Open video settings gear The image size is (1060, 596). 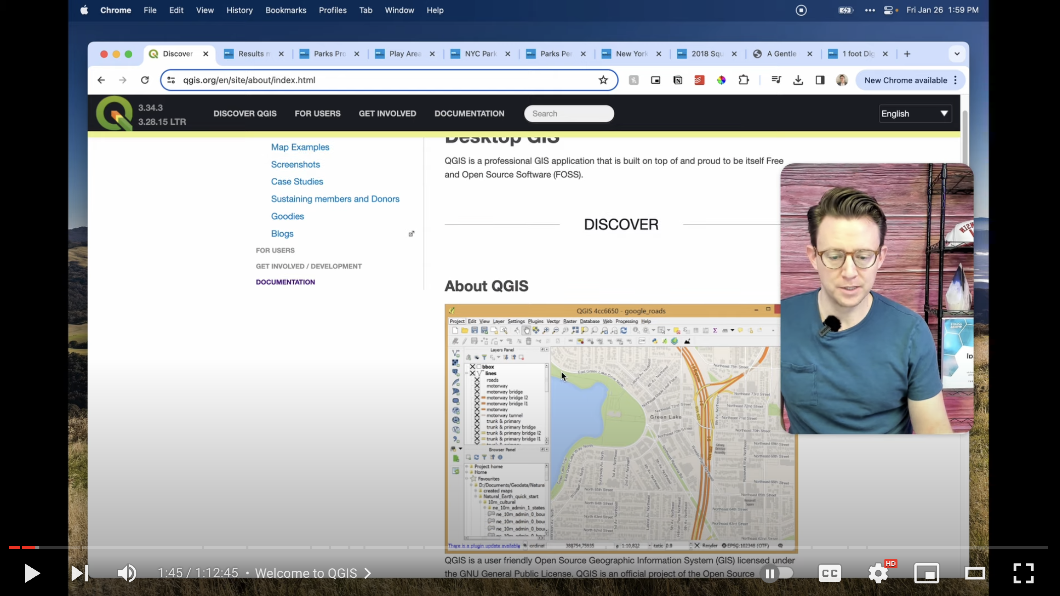(878, 573)
